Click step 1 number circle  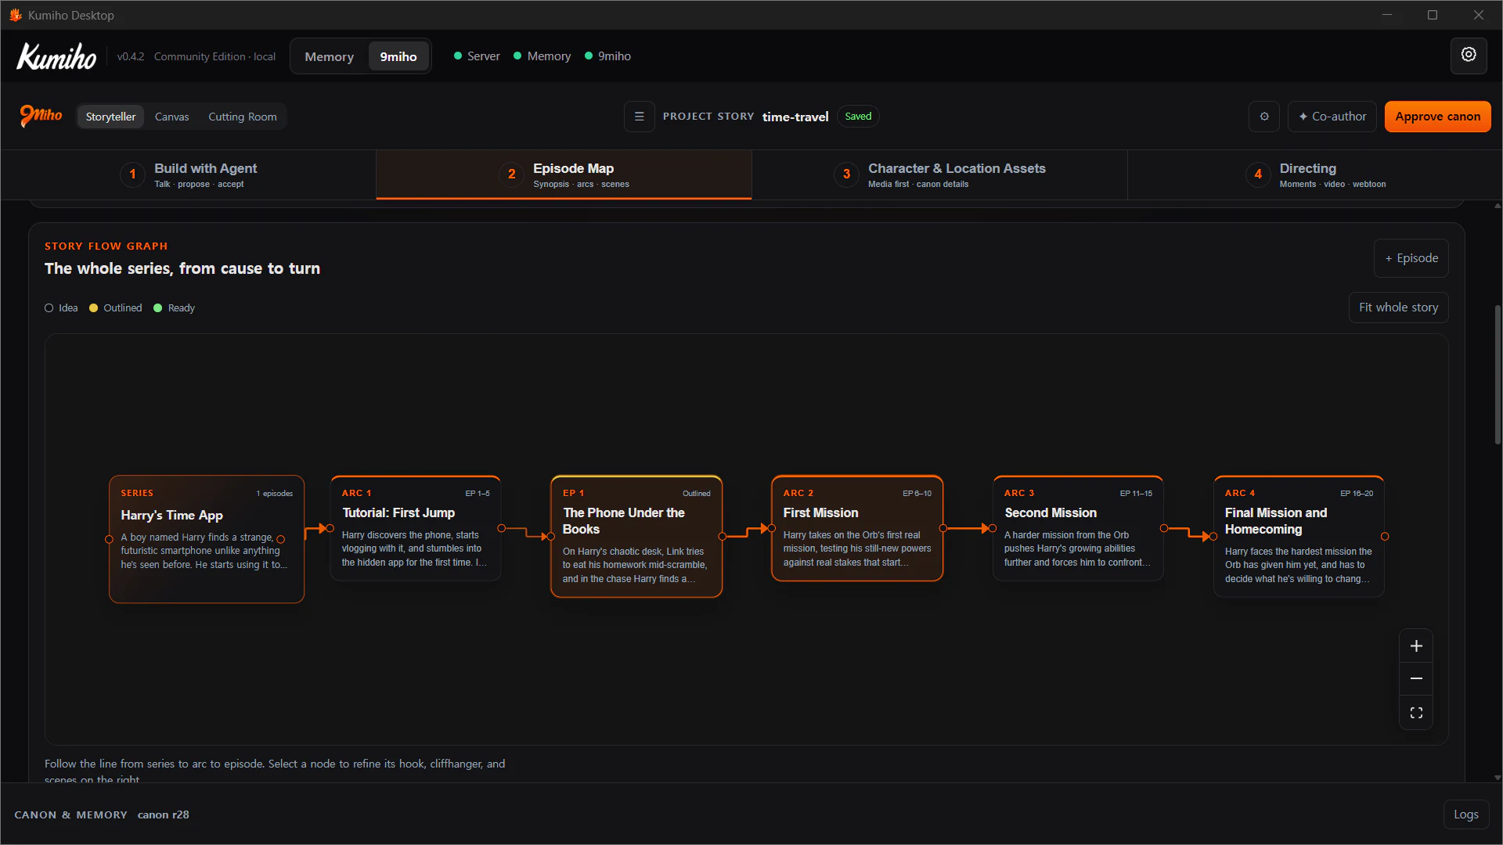[132, 174]
